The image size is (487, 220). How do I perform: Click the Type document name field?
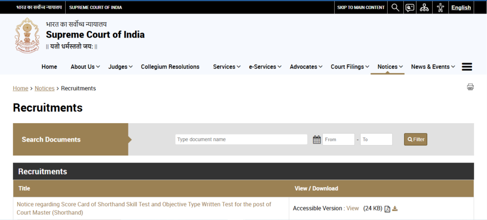(241, 139)
